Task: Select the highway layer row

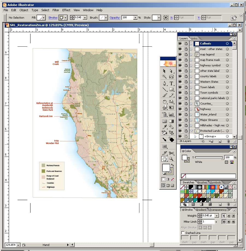Action: pyautogui.click(x=205, y=109)
